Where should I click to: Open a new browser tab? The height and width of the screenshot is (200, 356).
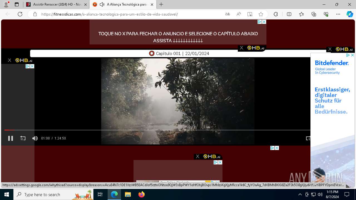coord(161,4)
